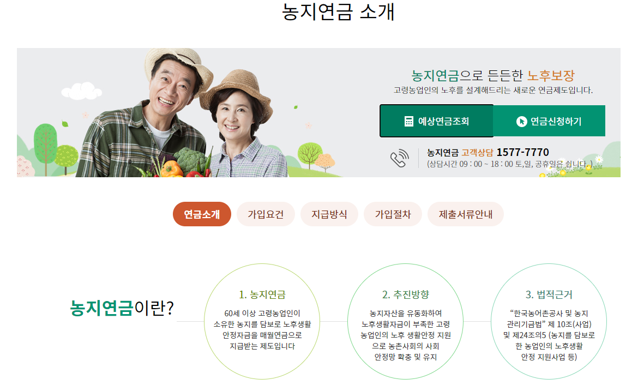This screenshot has height=385, width=632.
Task: Click the 농지연금이란? heading
Action: (x=122, y=308)
